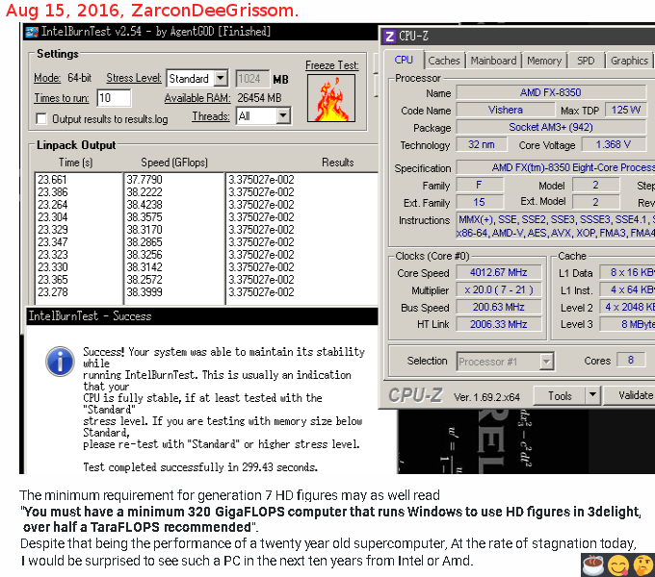Image resolution: width=655 pixels, height=577 pixels.
Task: Select the SPD tab
Action: 586,61
